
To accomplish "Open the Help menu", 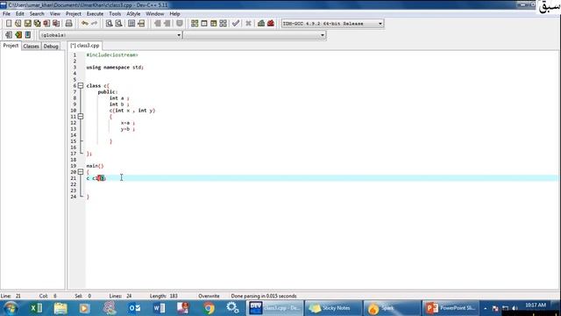I will [x=174, y=14].
